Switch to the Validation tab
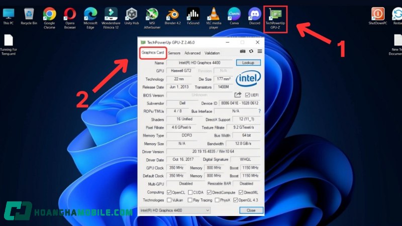402x226 pixels. tap(212, 53)
